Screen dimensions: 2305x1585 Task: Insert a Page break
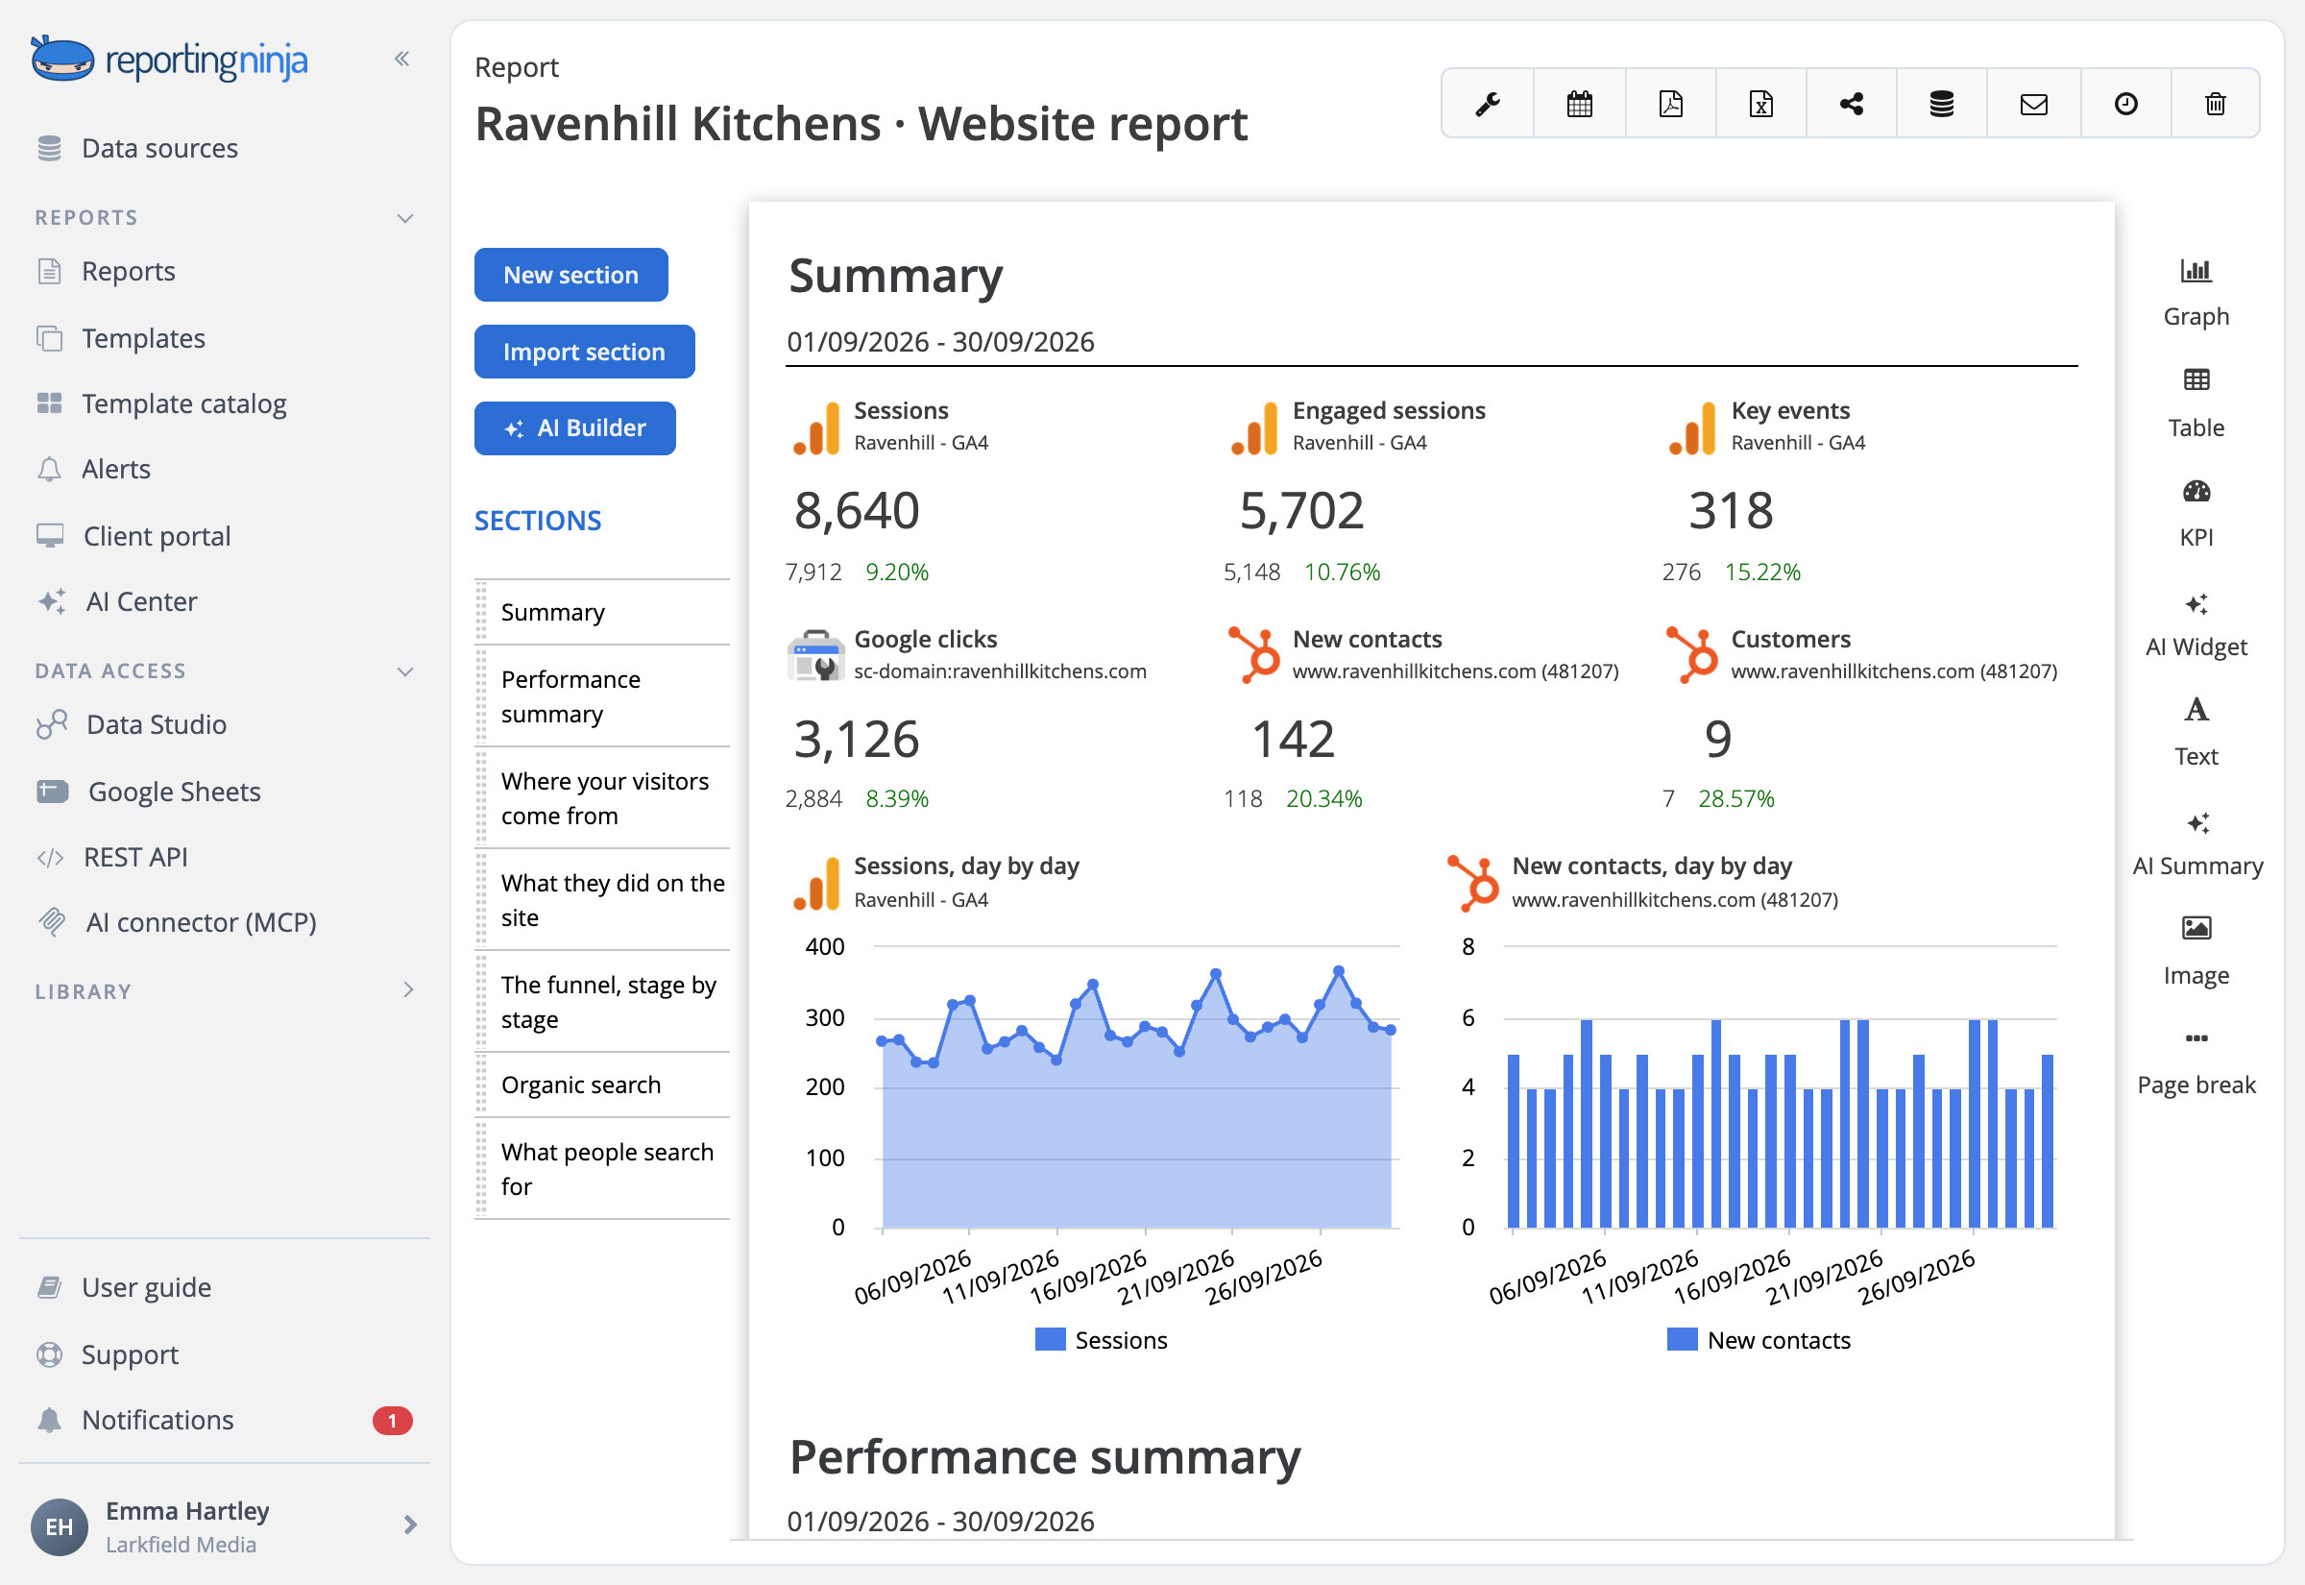coord(2196,1062)
